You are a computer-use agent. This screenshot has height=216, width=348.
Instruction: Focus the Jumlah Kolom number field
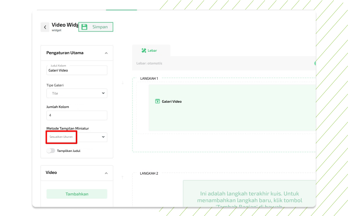coord(77,115)
